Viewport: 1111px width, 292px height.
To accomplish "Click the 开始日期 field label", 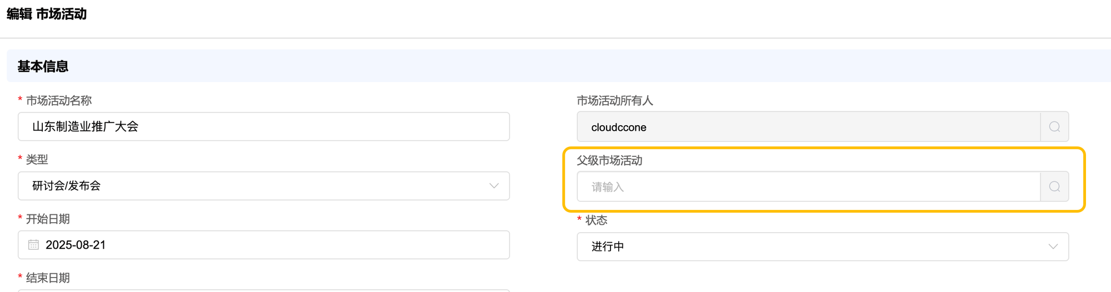I will (48, 219).
